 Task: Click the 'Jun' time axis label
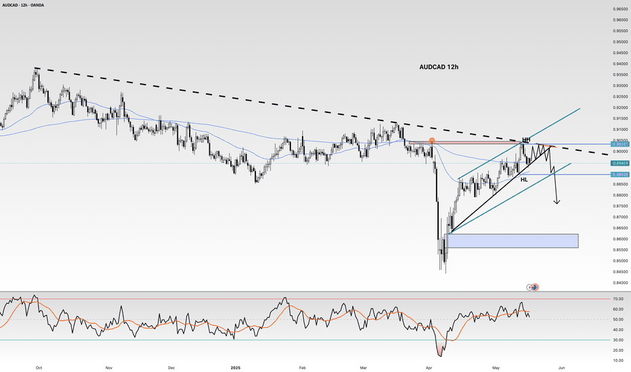[x=561, y=368]
